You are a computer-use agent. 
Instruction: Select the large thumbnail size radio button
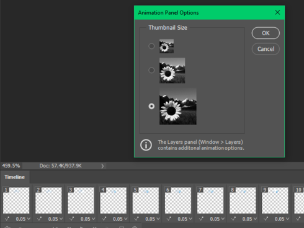click(151, 106)
